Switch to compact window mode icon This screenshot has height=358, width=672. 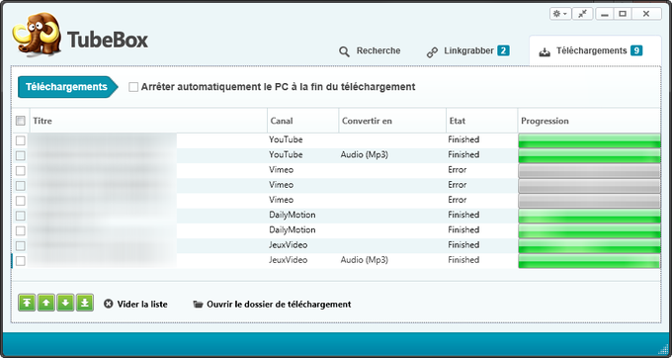pos(582,14)
